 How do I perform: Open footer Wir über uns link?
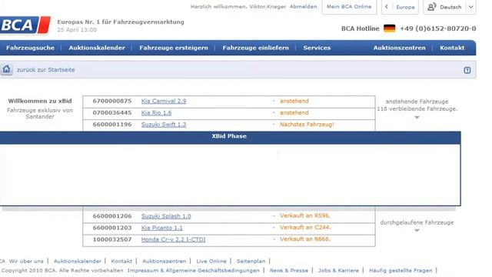pyautogui.click(x=26, y=261)
